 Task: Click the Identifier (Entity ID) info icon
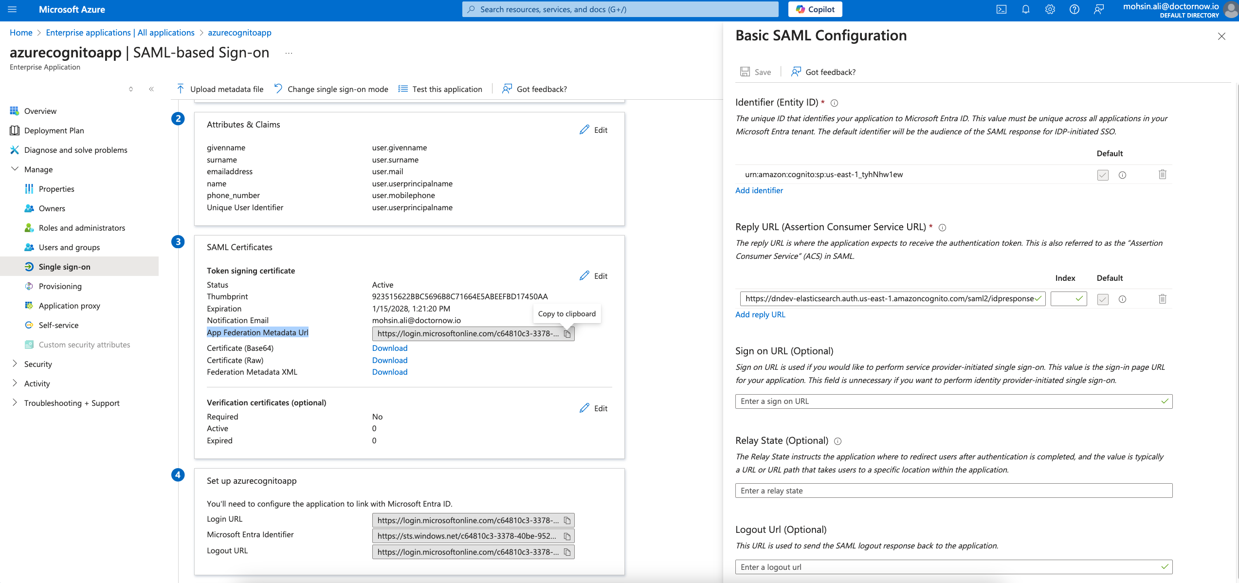834,103
